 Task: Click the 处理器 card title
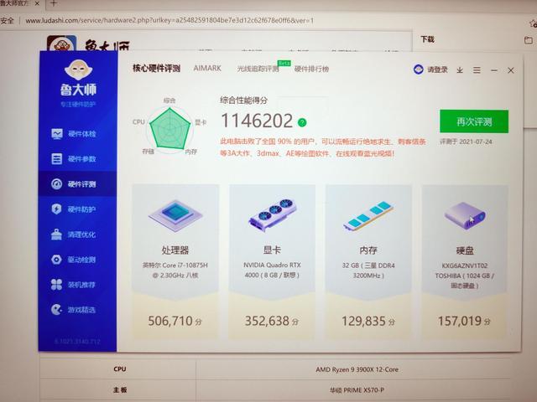coord(175,250)
